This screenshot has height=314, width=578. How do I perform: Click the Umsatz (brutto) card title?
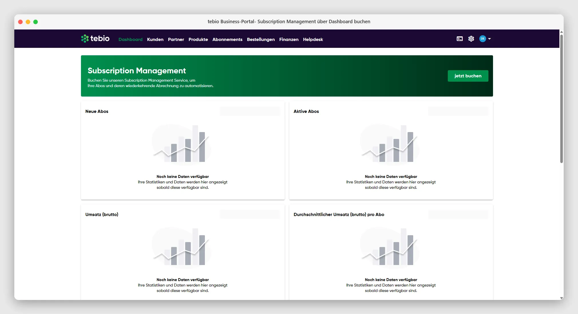(x=102, y=214)
